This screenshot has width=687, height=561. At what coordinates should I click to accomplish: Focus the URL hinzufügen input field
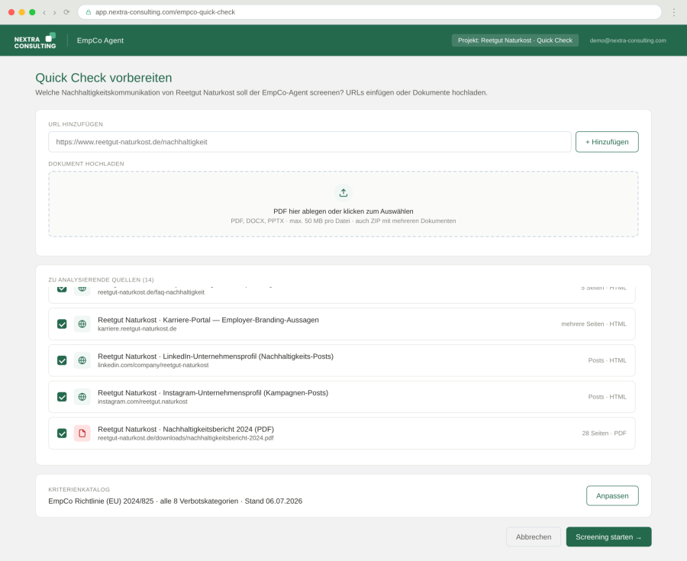[x=310, y=142]
